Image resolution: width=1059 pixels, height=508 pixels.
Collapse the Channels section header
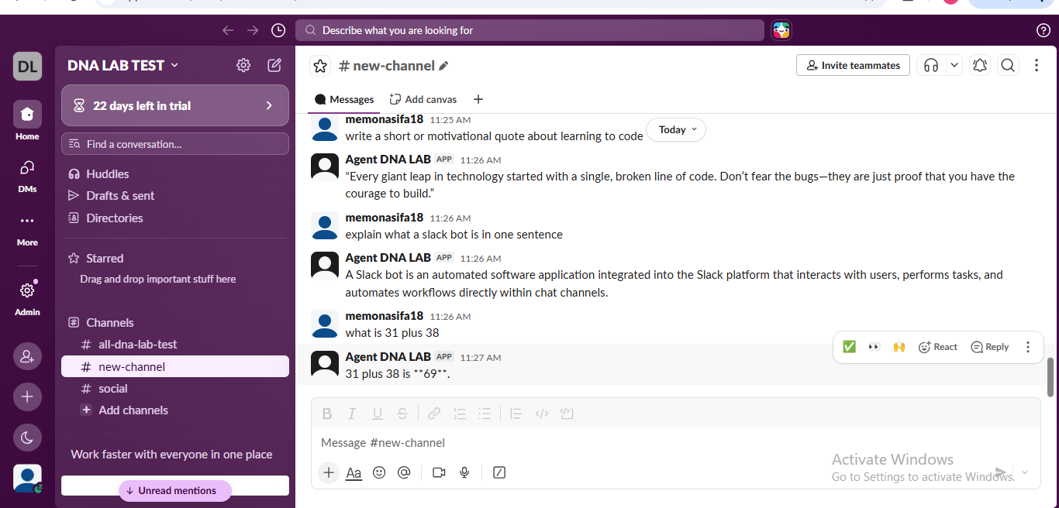[102, 323]
